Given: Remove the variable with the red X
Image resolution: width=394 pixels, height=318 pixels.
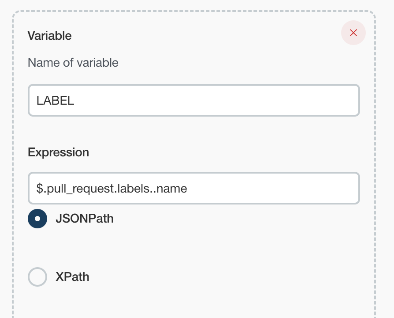Looking at the screenshot, I should (x=353, y=33).
